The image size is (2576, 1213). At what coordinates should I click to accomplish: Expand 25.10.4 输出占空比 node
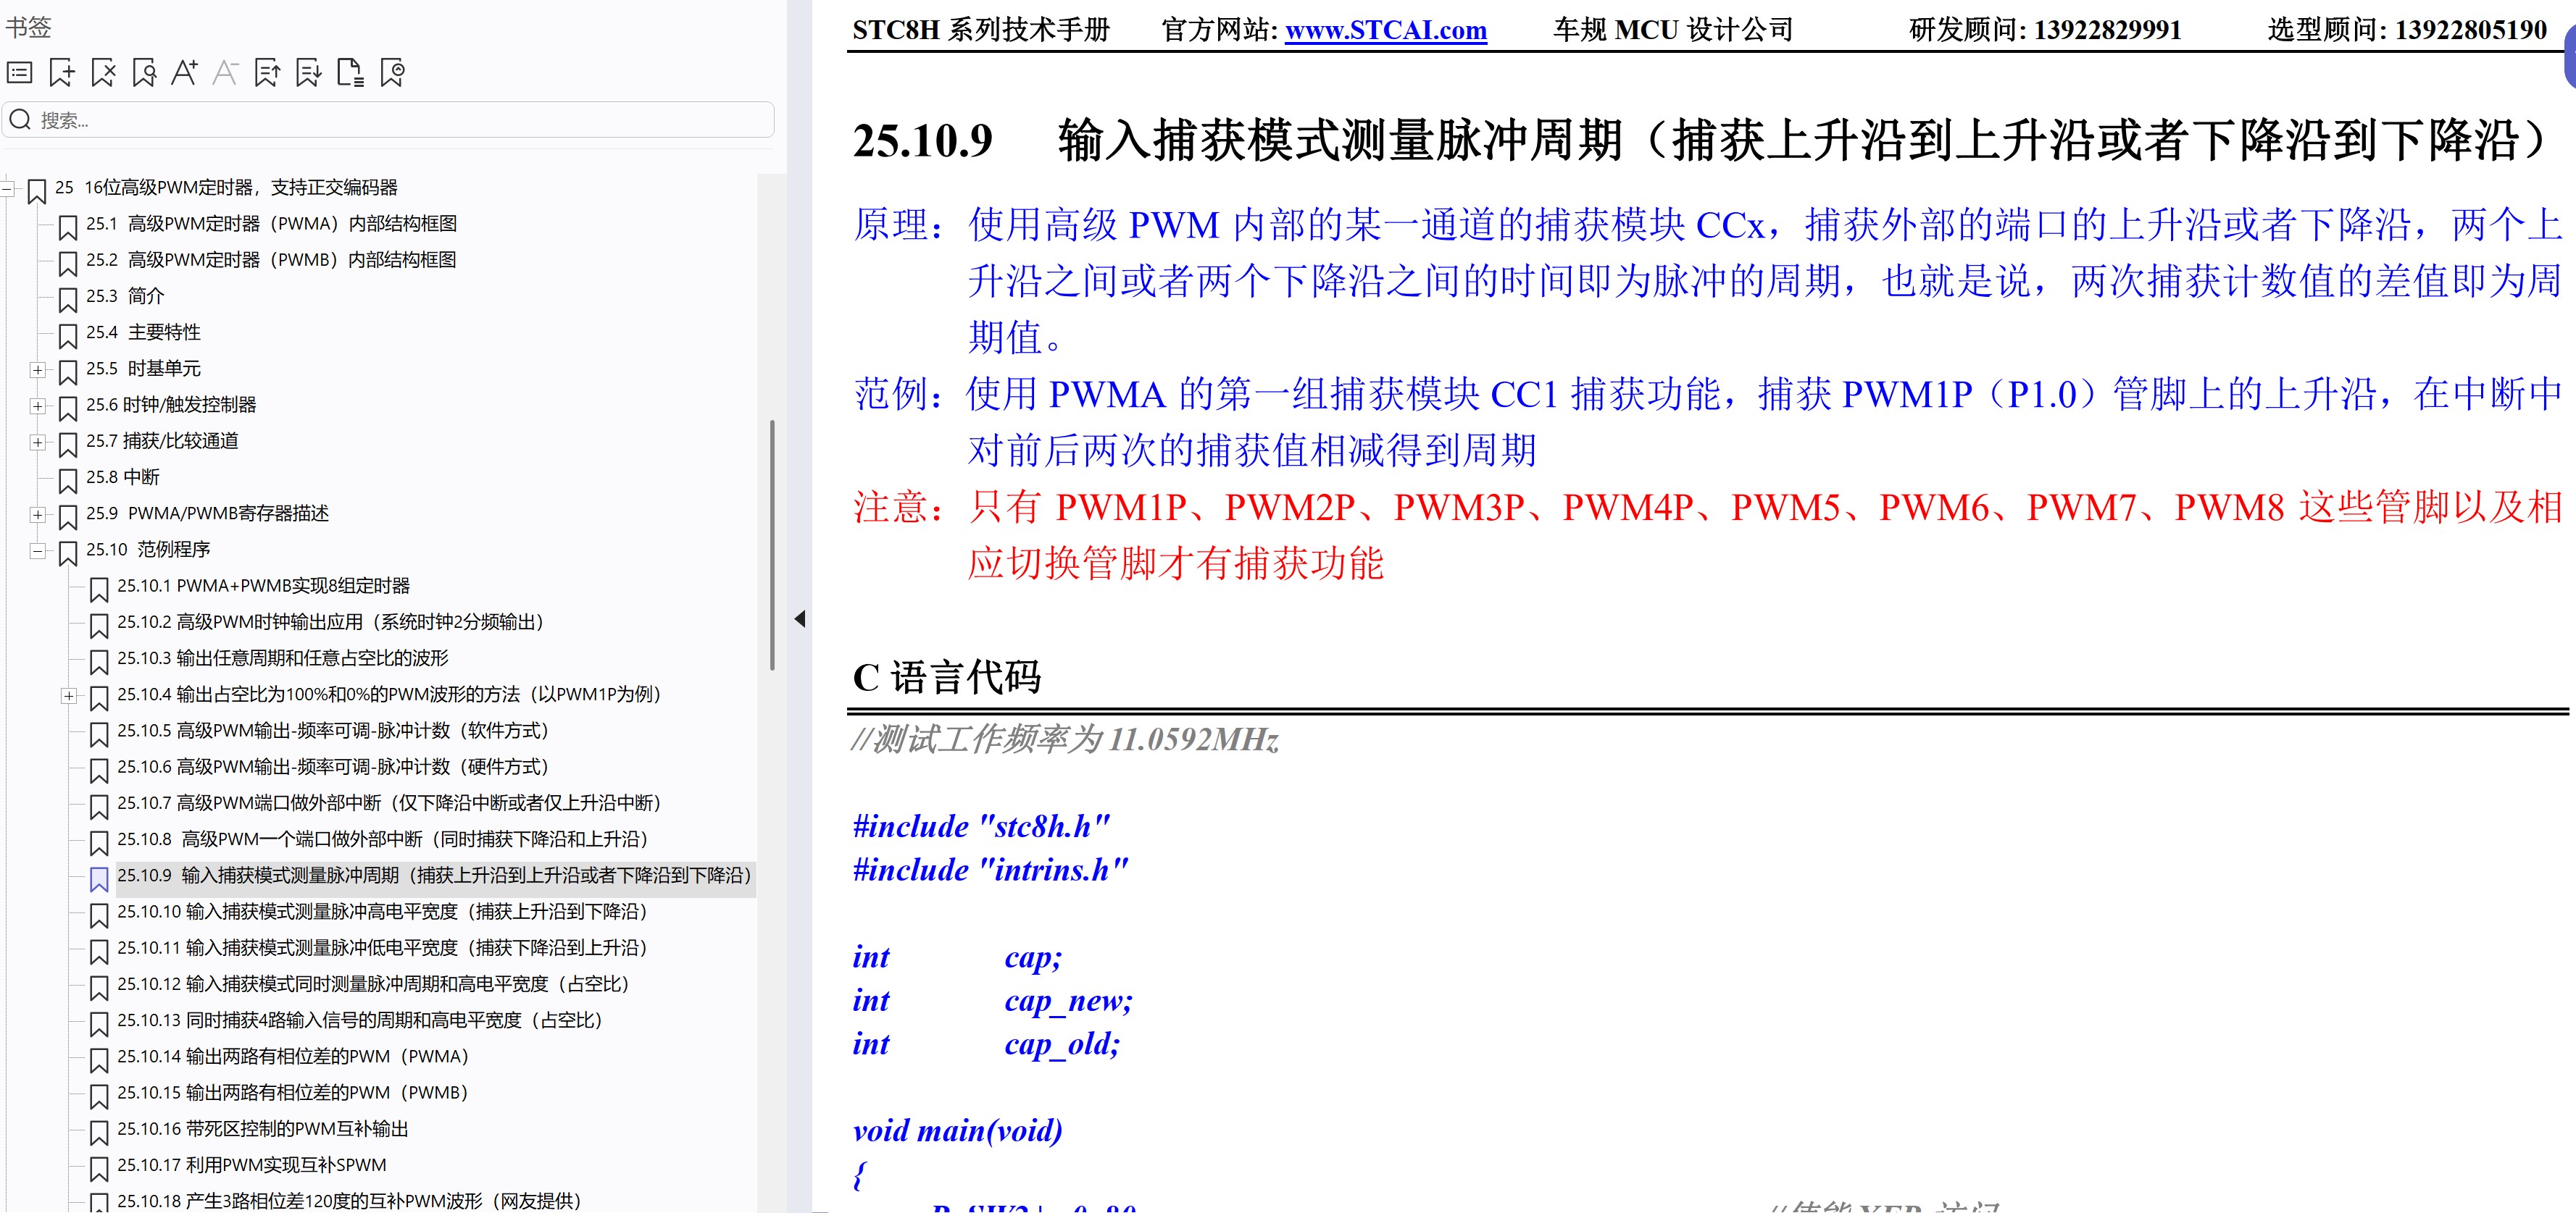pyautogui.click(x=69, y=695)
